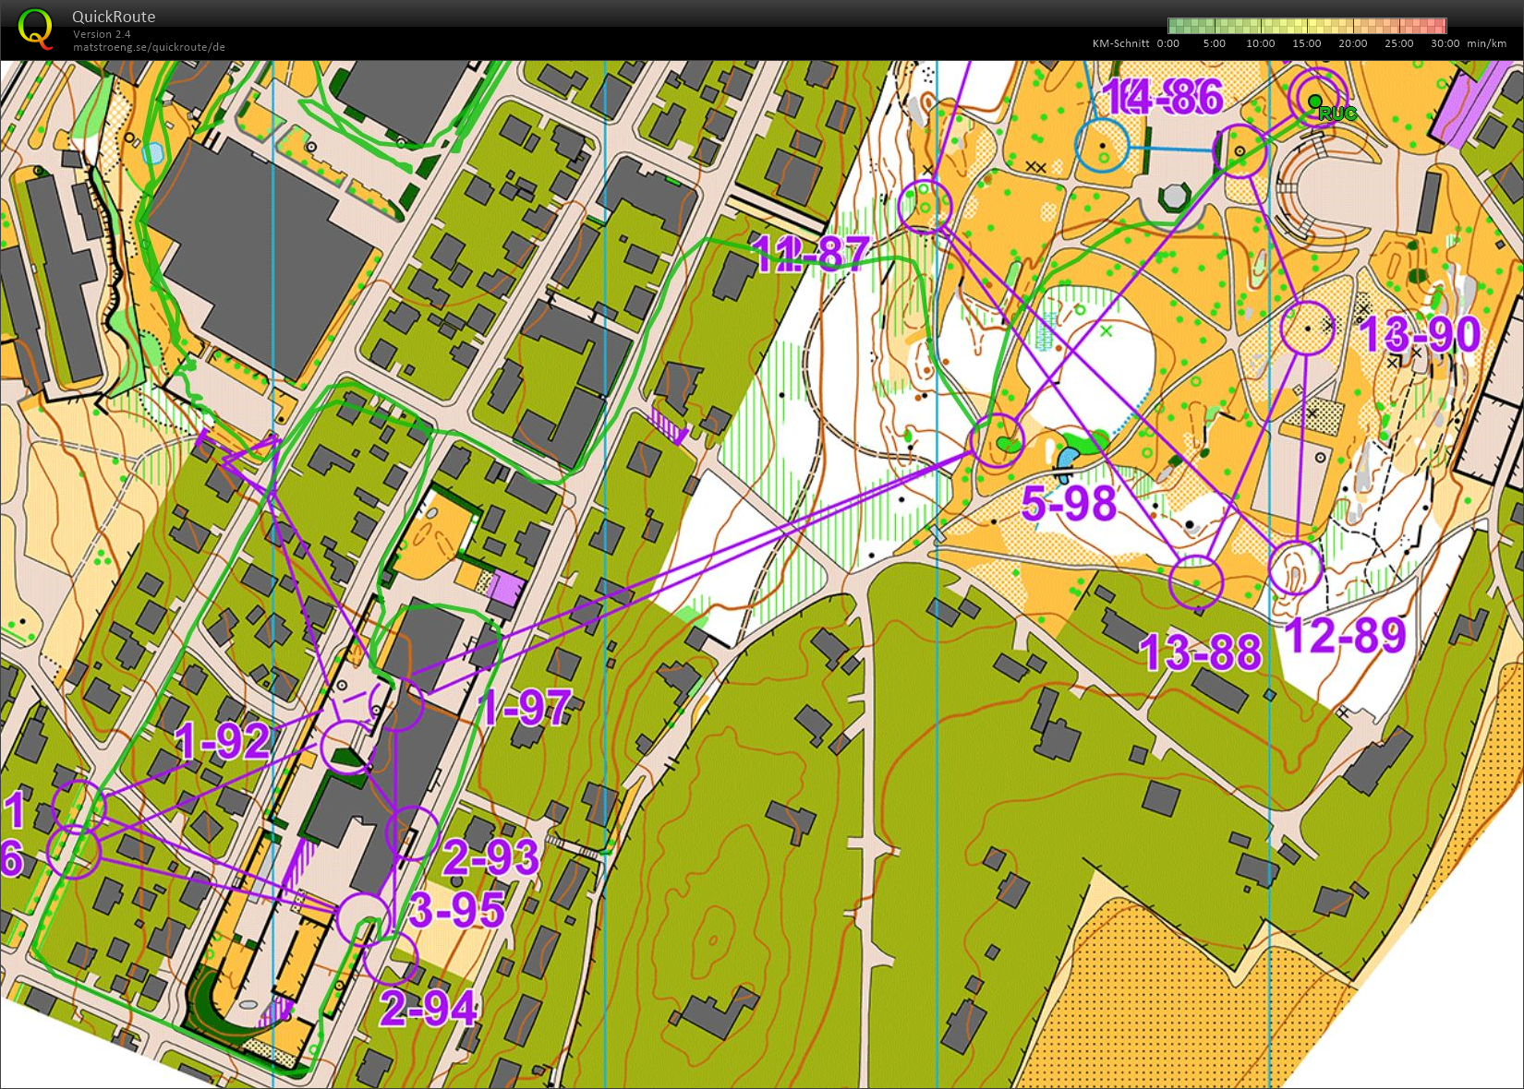1524x1089 pixels.
Task: Open the matstroeng.se/quickroute/de link
Action: click(149, 47)
